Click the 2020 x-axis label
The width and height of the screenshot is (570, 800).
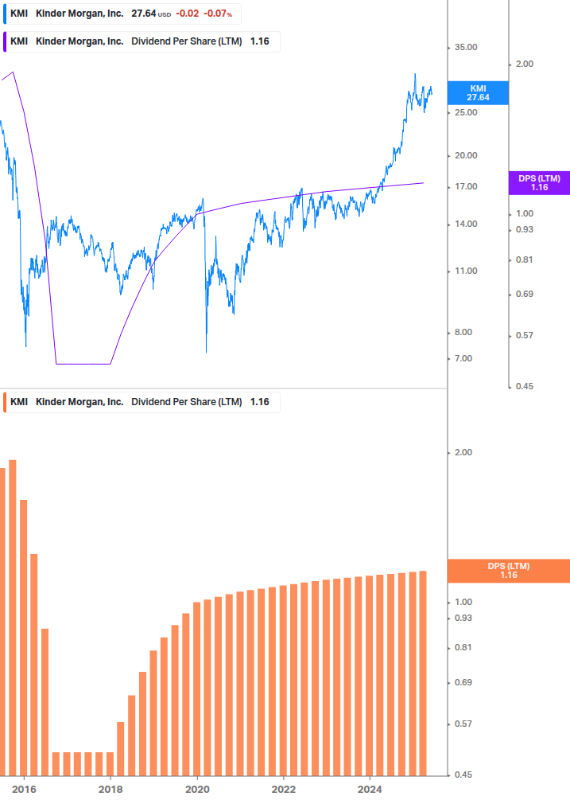pyautogui.click(x=197, y=790)
